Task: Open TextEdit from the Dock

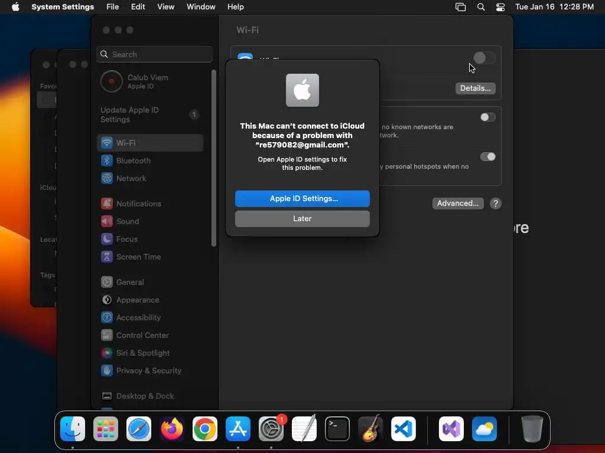Action: [304, 429]
